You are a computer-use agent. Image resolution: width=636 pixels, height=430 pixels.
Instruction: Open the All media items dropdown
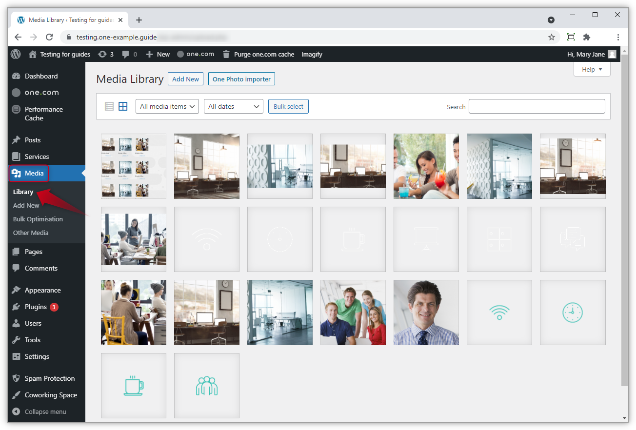pyautogui.click(x=167, y=106)
